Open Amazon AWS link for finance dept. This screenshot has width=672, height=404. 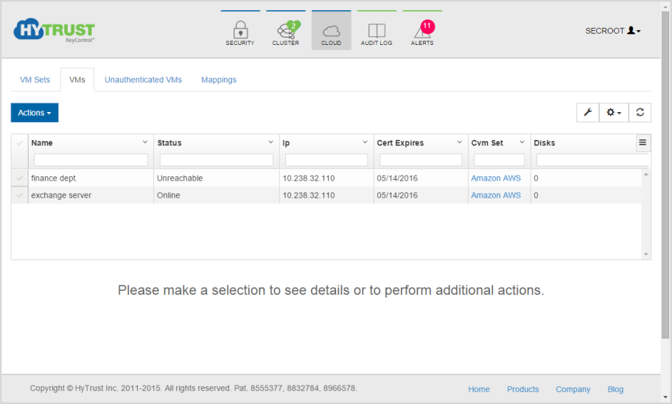click(x=496, y=178)
